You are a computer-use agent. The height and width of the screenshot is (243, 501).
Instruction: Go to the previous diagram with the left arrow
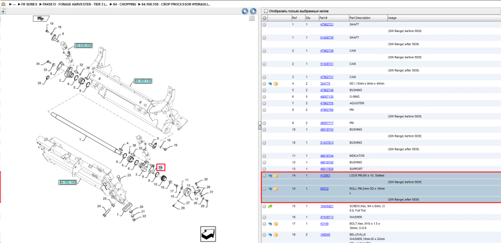point(245,11)
